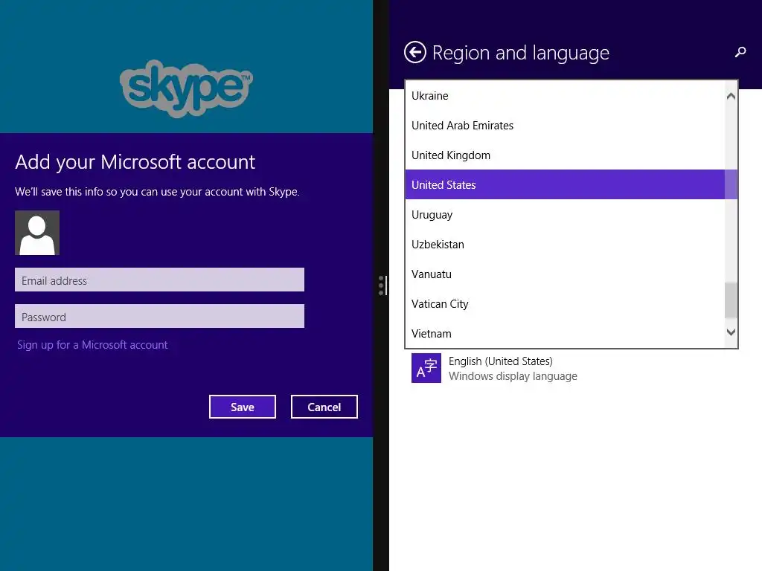Image resolution: width=762 pixels, height=571 pixels.
Task: Select English (United States) display language
Action: click(495, 368)
